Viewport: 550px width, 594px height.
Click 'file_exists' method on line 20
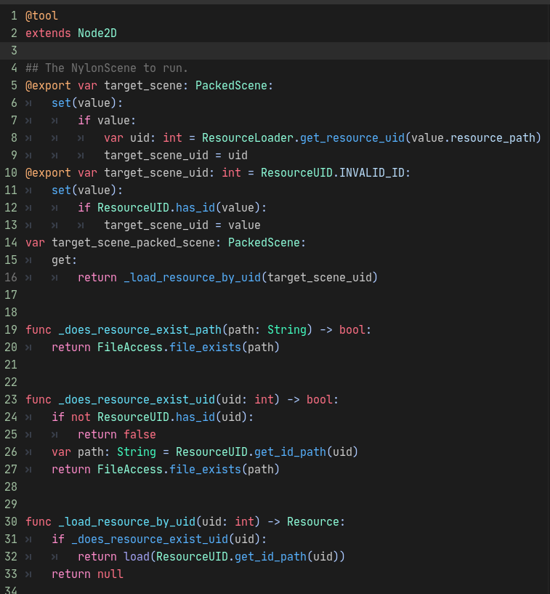click(x=205, y=347)
